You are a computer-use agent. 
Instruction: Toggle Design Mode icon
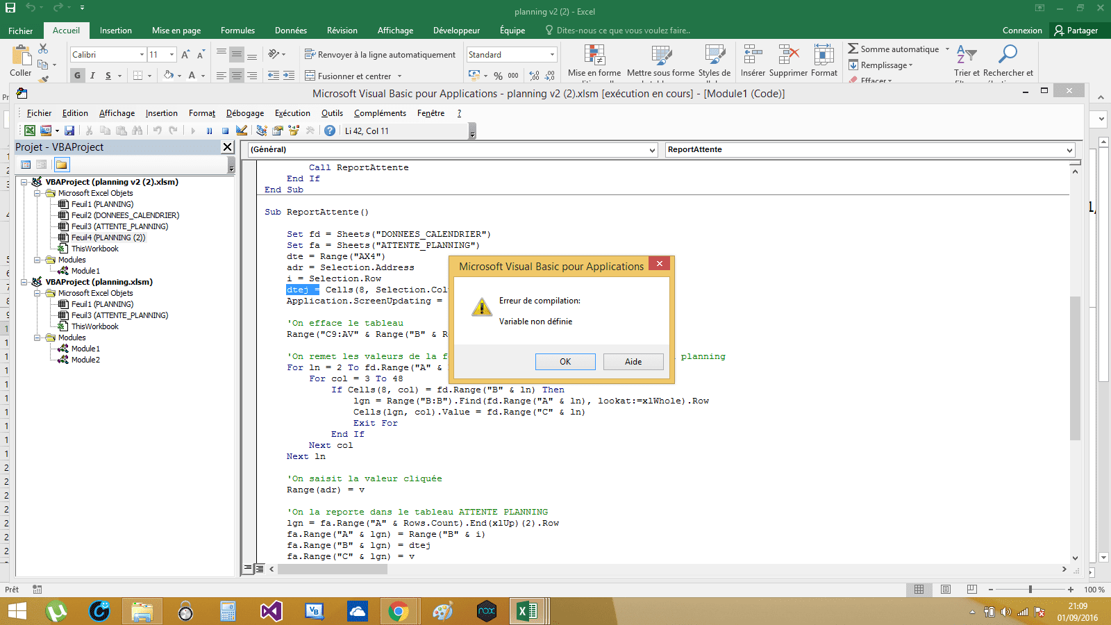point(242,131)
